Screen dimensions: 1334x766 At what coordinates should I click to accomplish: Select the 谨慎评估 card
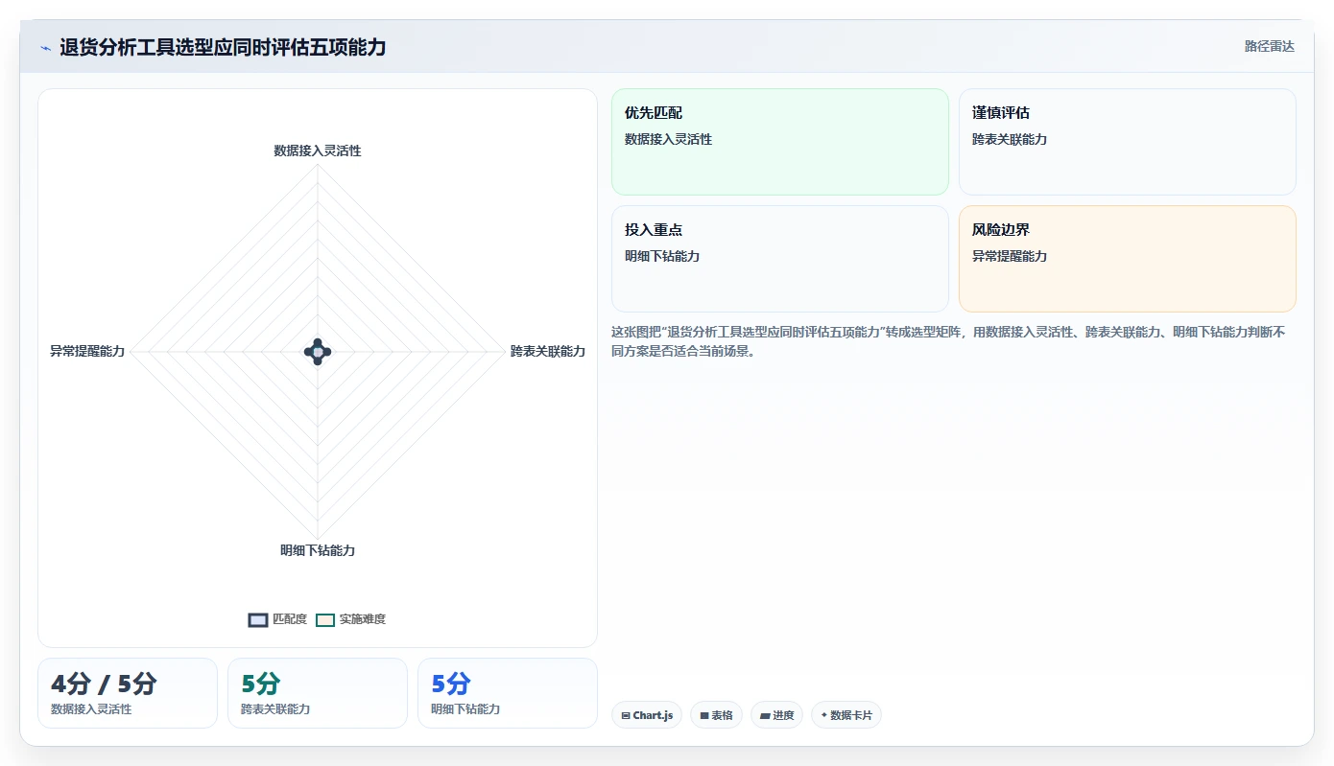(1127, 142)
